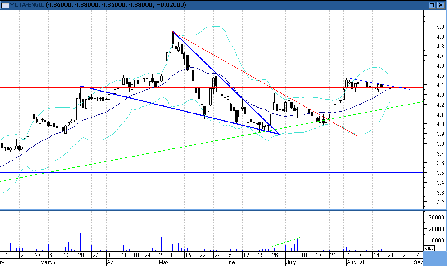This screenshot has width=447, height=266.
Task: Click date label 26 in June
Action: click(275, 255)
